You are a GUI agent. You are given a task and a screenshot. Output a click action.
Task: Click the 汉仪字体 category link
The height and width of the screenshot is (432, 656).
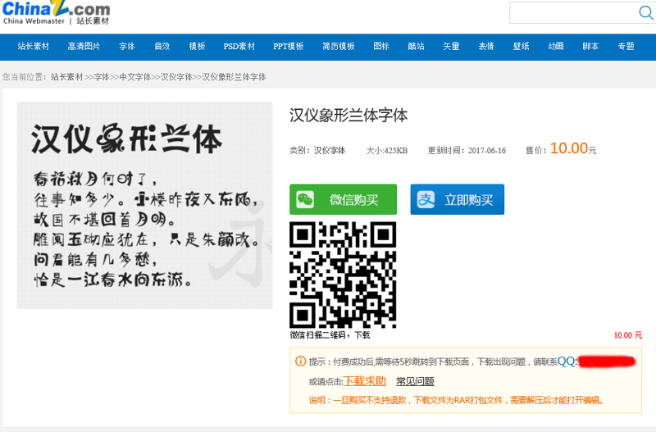click(x=330, y=151)
